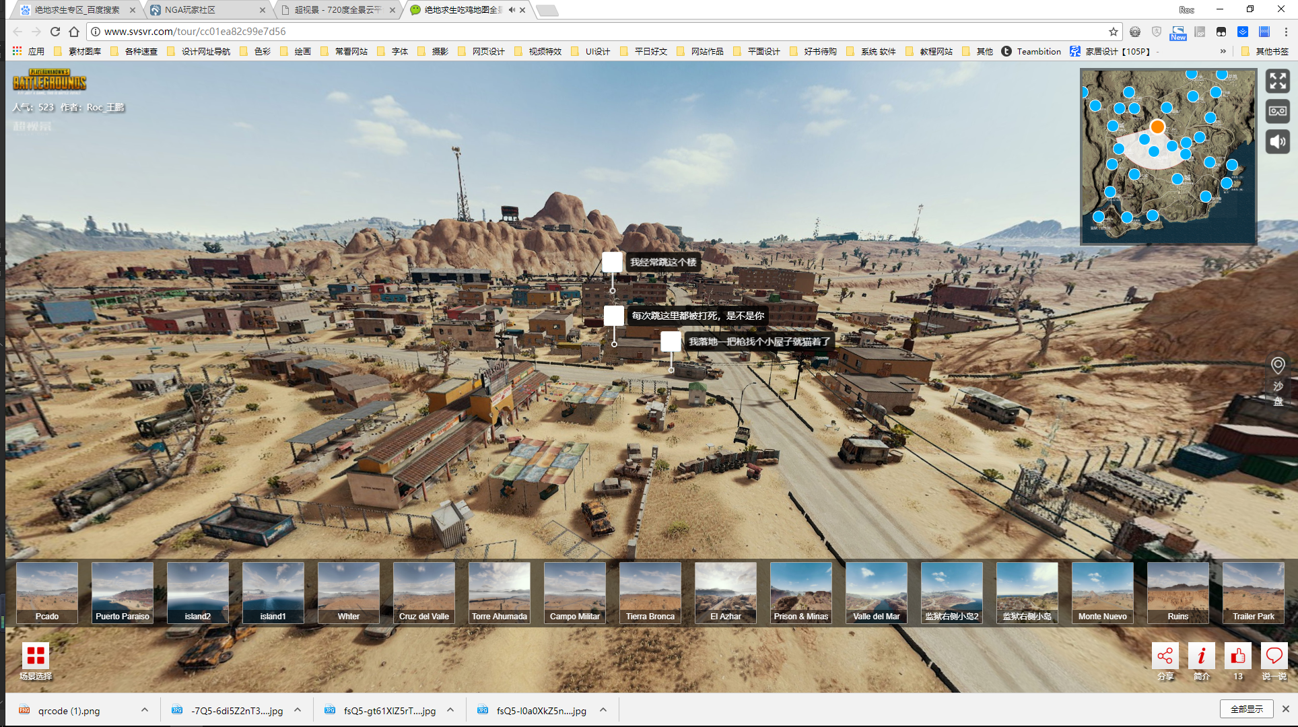Image resolution: width=1298 pixels, height=727 pixels.
Task: Open the info introduction icon
Action: 1202,656
